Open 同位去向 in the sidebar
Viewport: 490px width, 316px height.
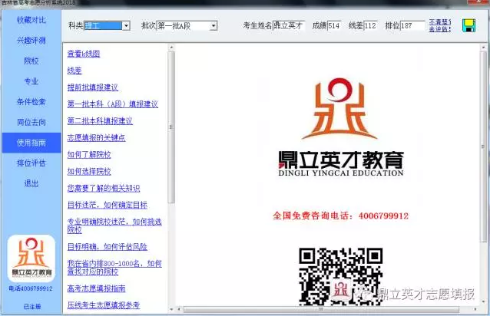pyautogui.click(x=31, y=122)
